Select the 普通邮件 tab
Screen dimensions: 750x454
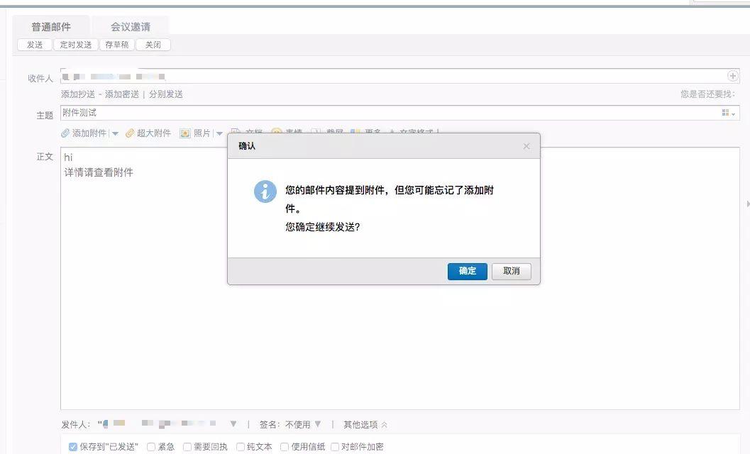click(51, 27)
